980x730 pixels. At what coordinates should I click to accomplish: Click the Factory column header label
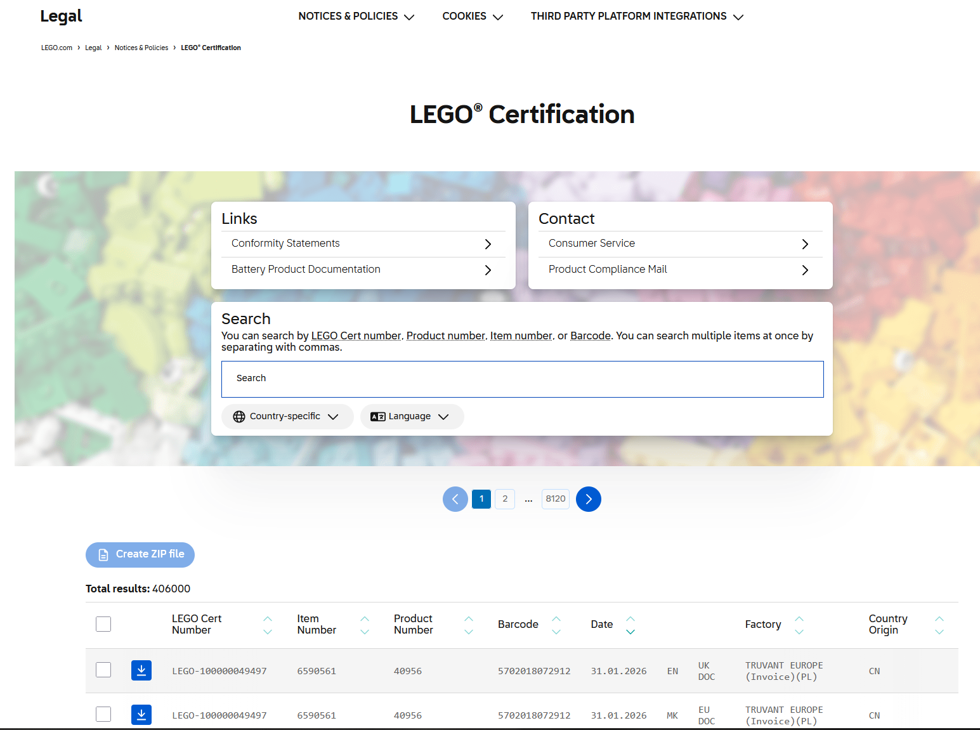[763, 624]
